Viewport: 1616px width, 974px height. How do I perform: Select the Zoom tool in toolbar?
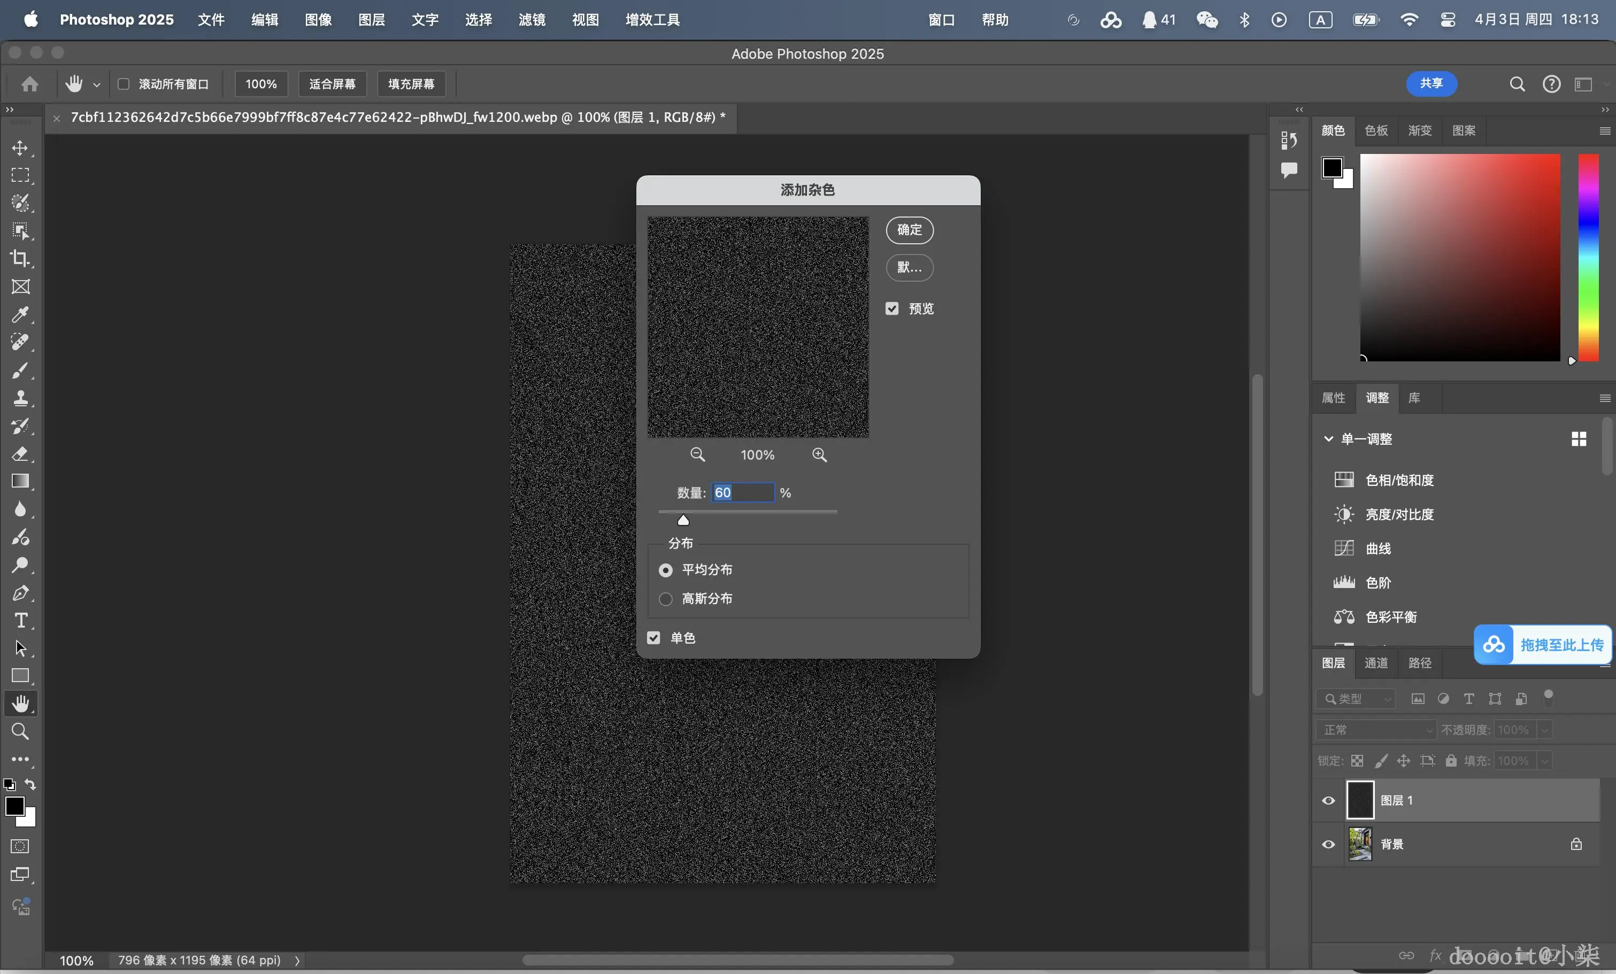point(20,731)
